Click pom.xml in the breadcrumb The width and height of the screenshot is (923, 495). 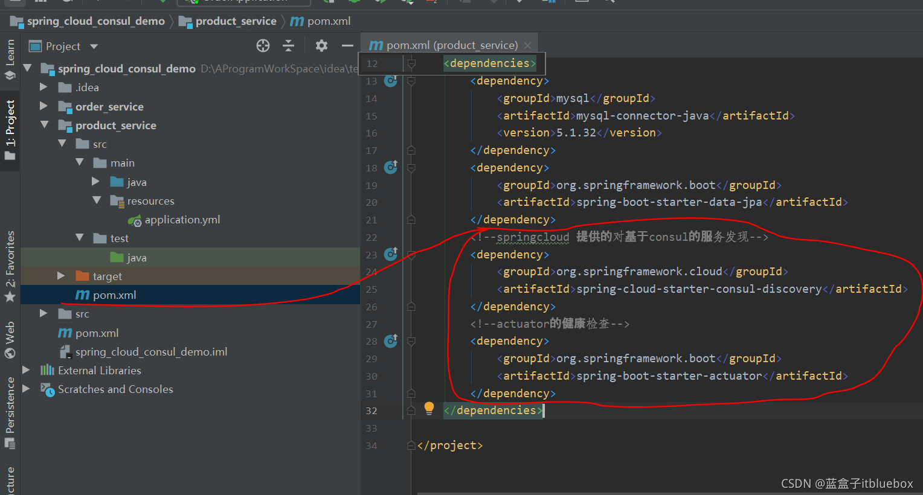329,21
